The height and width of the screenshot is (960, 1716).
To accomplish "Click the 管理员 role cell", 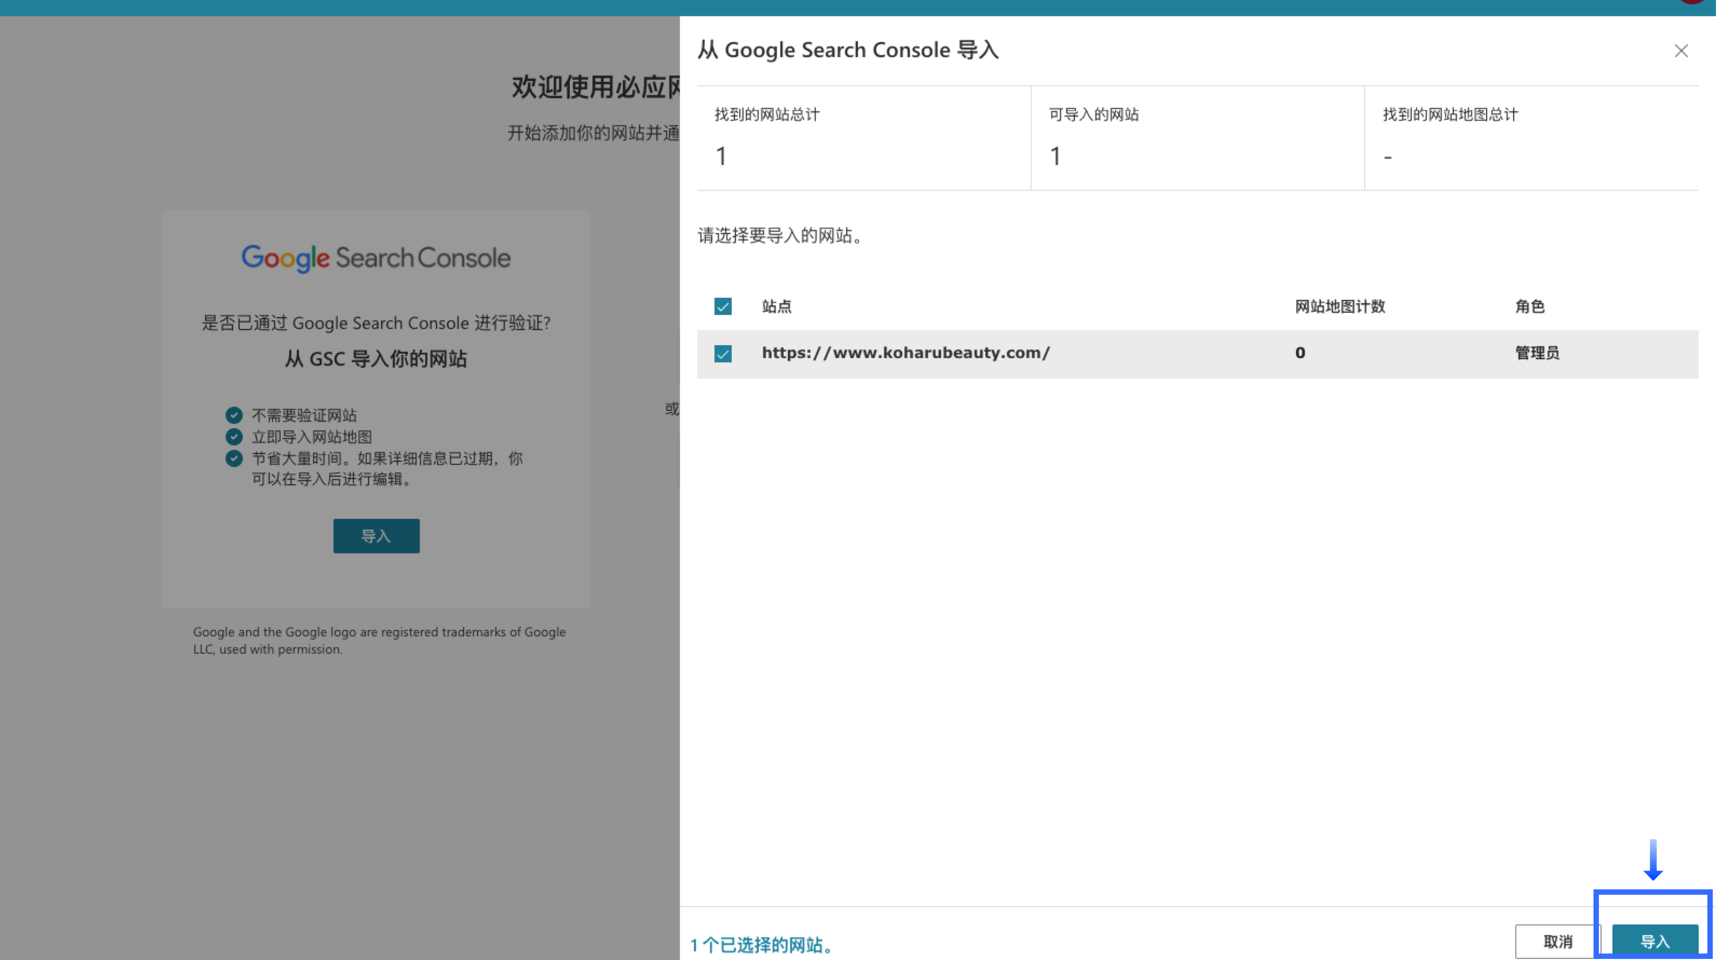I will point(1537,353).
